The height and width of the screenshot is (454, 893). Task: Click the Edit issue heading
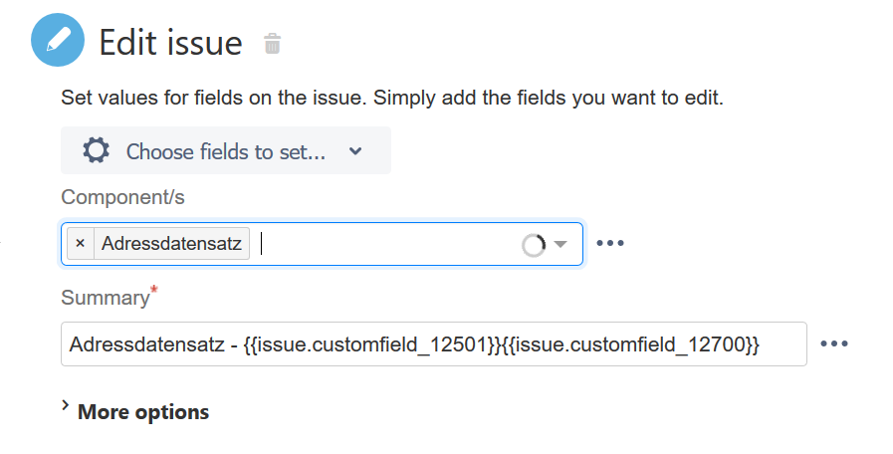[x=170, y=43]
